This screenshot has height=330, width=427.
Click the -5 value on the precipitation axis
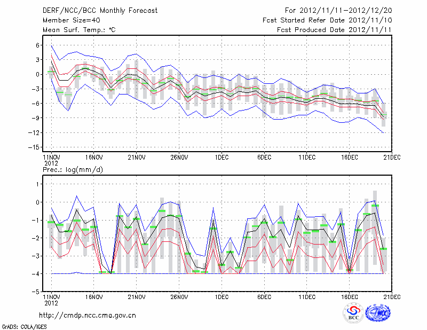point(36,292)
